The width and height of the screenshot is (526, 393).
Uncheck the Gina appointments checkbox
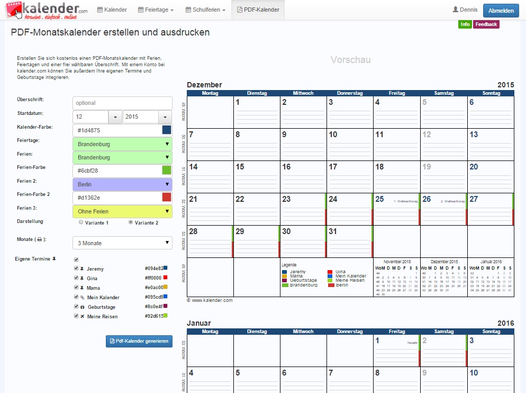(76, 278)
